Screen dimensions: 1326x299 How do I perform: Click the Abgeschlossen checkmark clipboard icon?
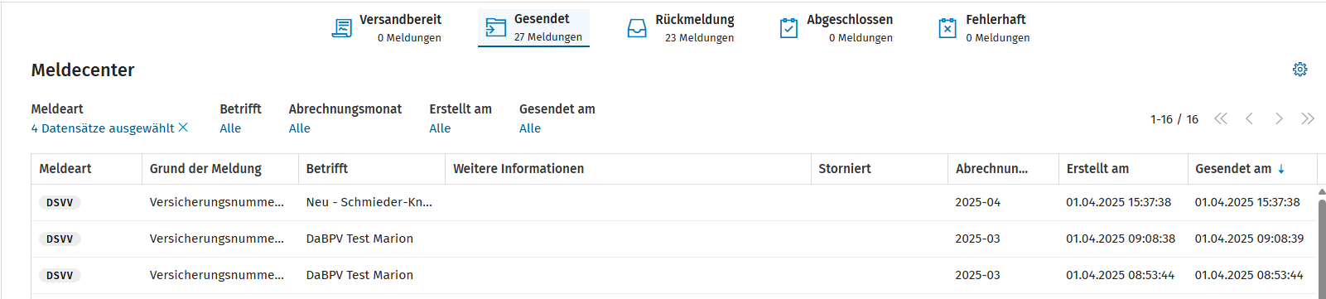[x=788, y=28]
